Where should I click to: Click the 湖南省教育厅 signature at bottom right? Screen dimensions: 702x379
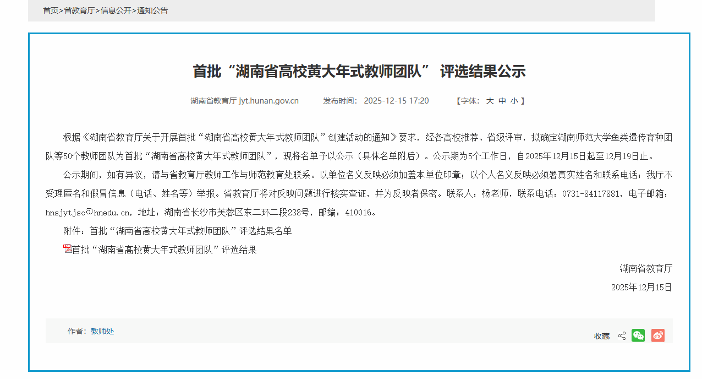[x=646, y=268]
